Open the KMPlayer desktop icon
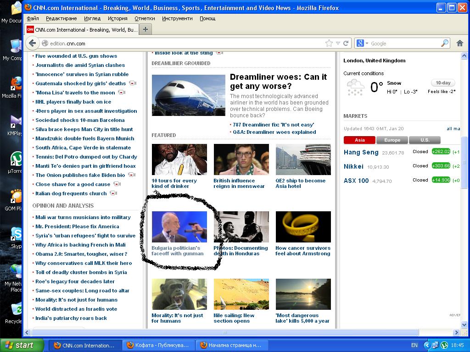 click(16, 125)
